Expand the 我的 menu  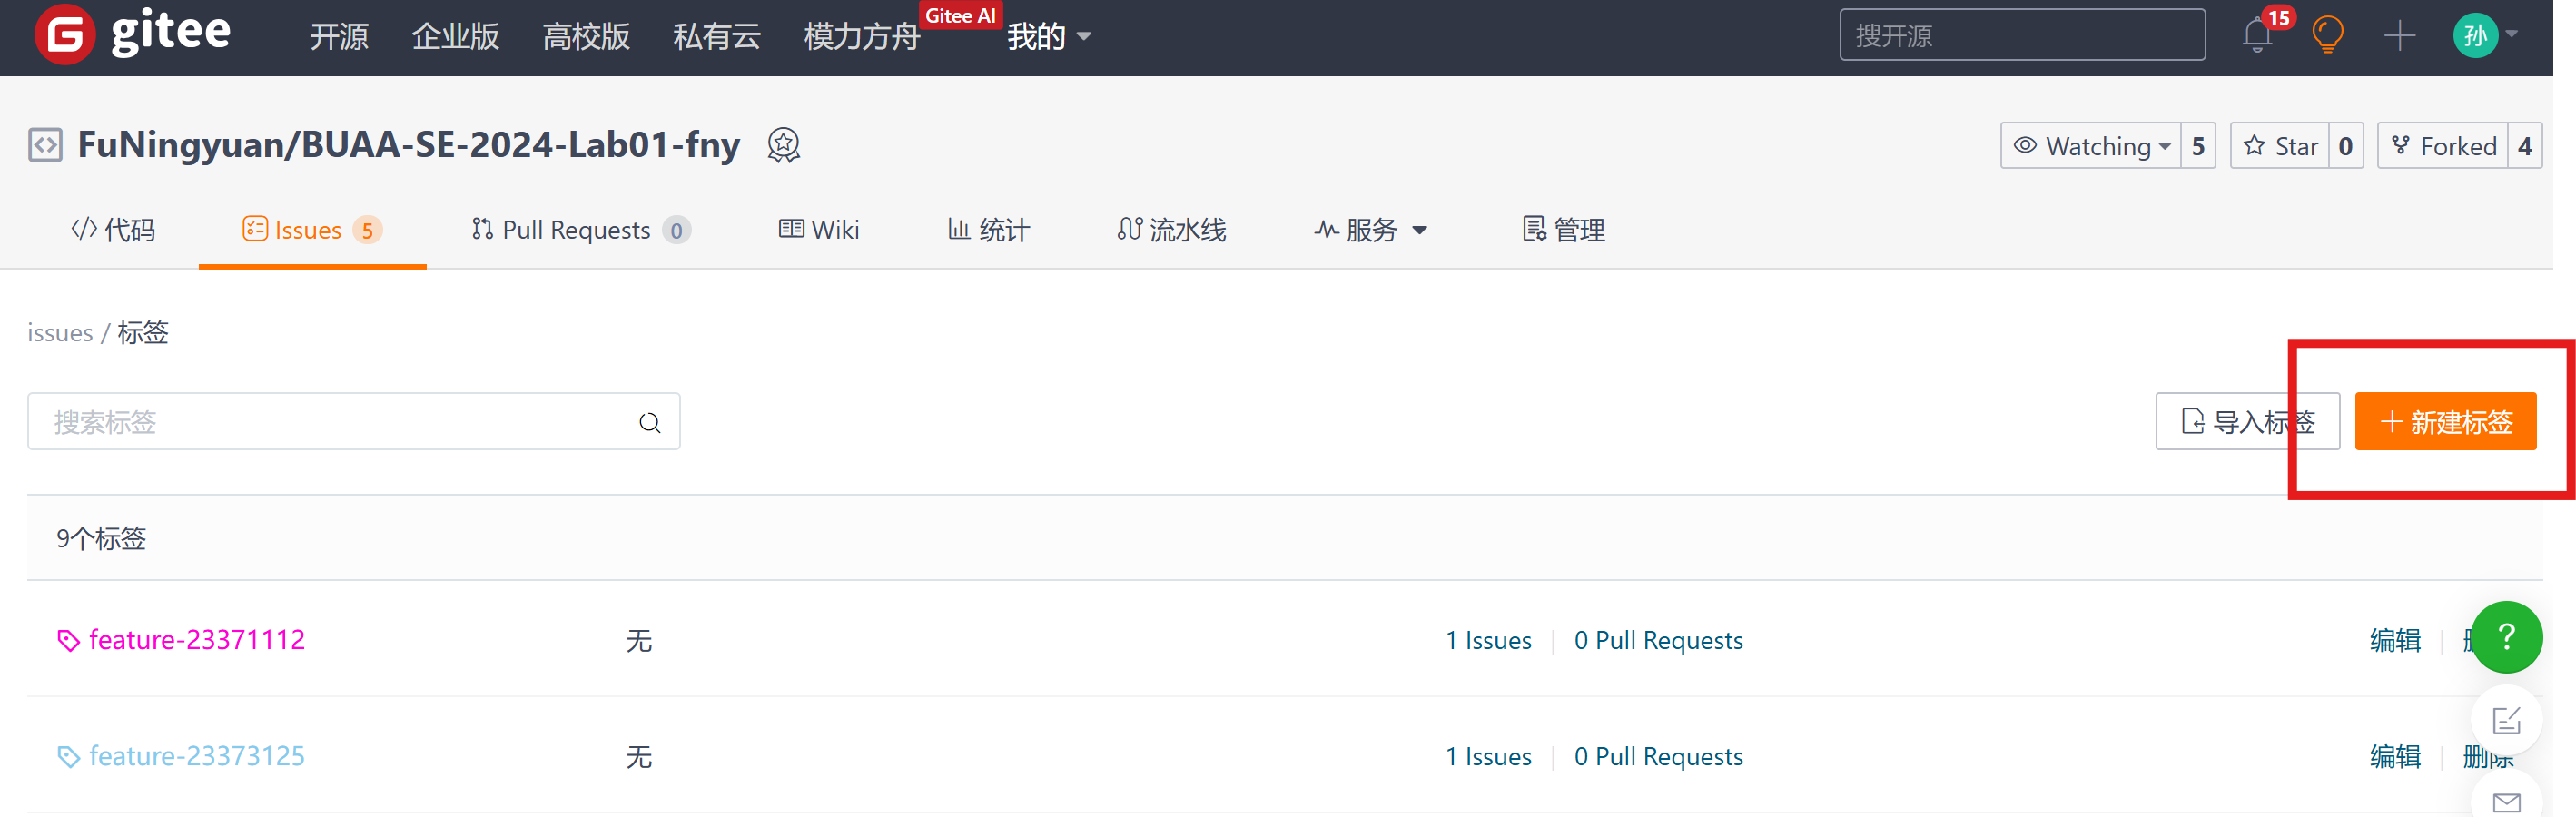(1048, 37)
